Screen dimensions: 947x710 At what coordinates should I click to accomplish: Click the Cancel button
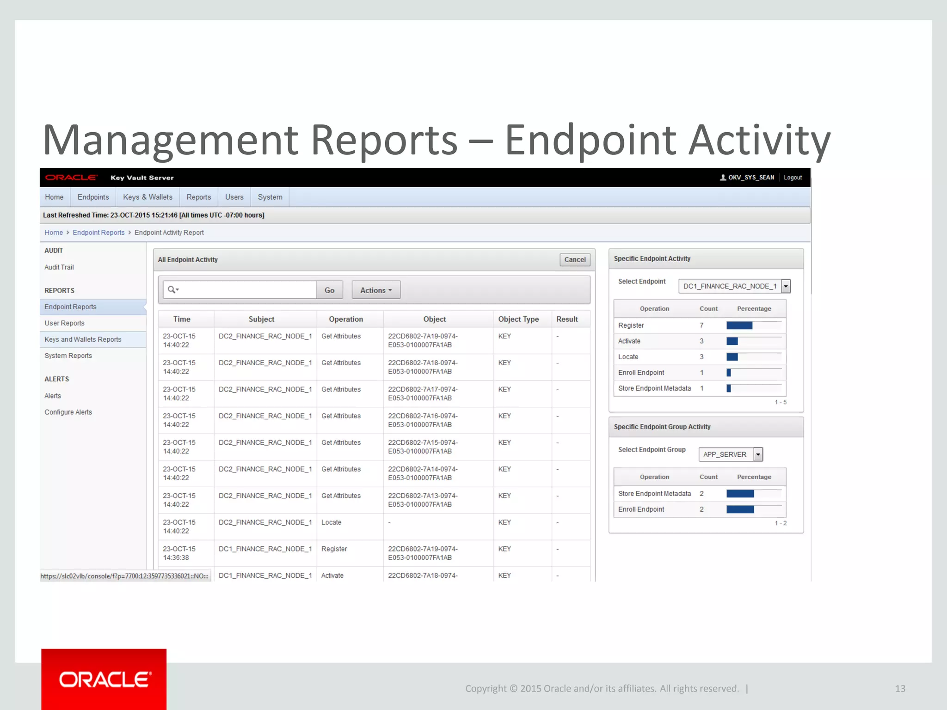[x=575, y=260]
